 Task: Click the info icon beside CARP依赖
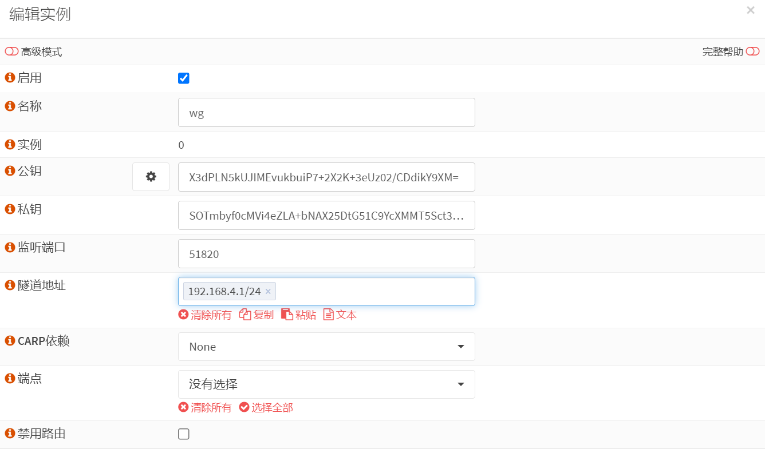[x=10, y=341]
